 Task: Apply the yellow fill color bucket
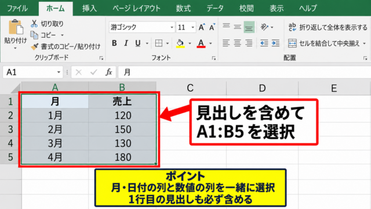click(180, 44)
